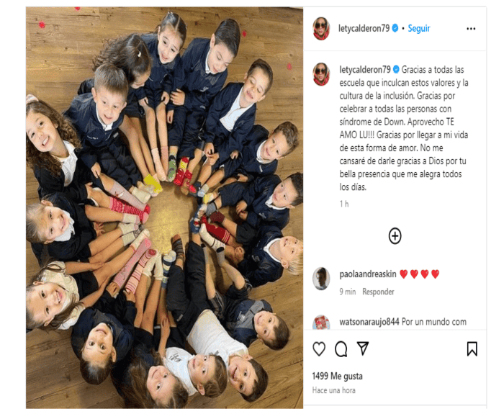
Task: Open letycalderon79 avatar beside the caption
Action: click(321, 74)
